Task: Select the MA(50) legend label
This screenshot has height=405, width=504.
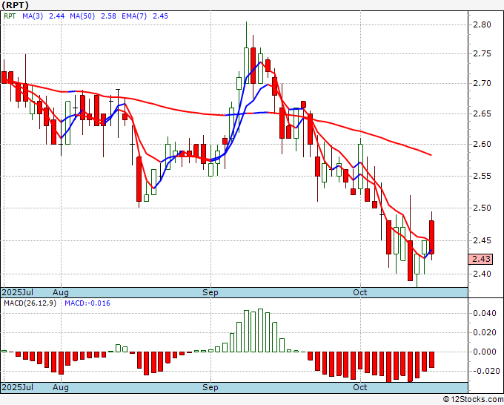Action: tap(82, 16)
